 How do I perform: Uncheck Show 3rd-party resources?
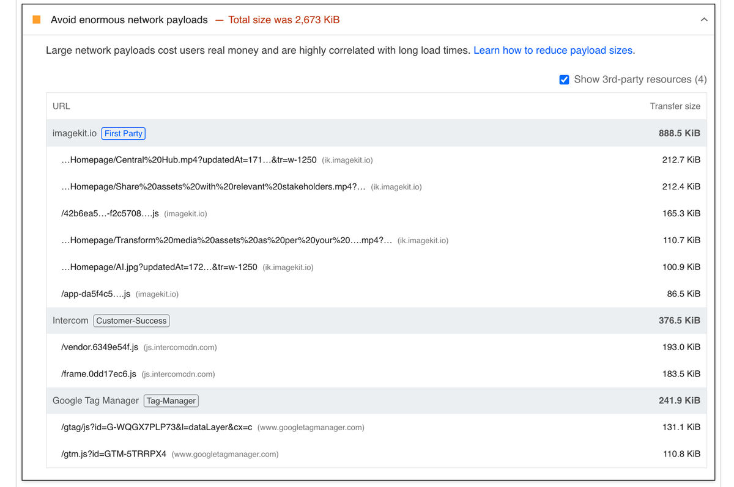pos(564,79)
